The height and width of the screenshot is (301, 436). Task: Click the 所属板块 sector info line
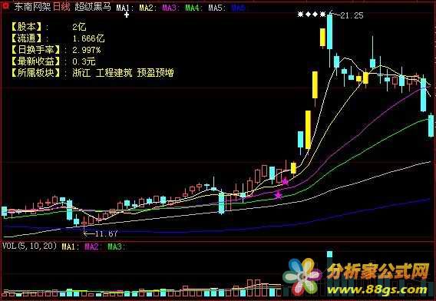[93, 73]
